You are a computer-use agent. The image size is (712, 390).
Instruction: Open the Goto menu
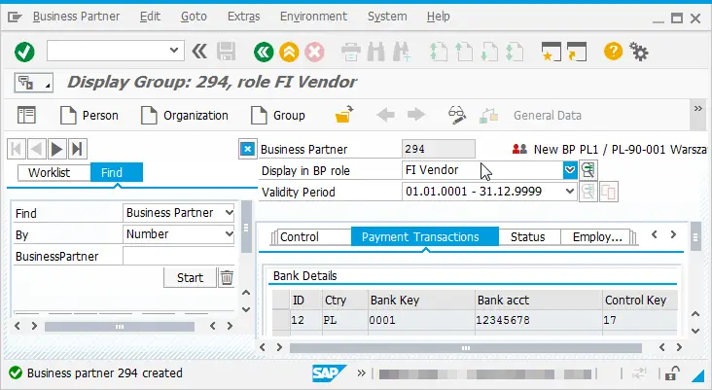point(194,17)
